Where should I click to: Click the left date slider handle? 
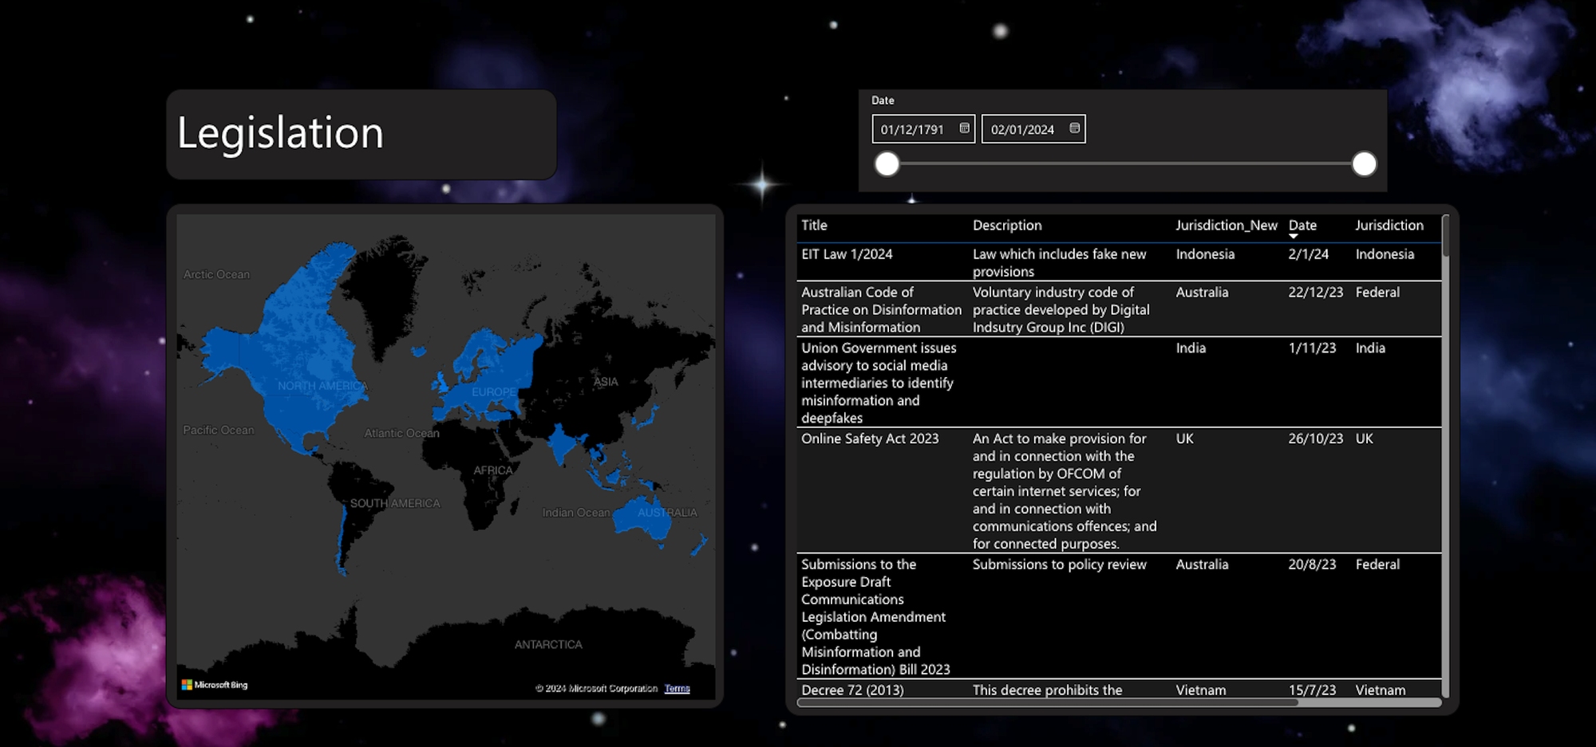887,164
